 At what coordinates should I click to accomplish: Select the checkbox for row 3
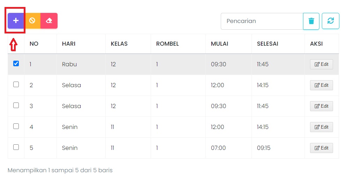(x=16, y=105)
